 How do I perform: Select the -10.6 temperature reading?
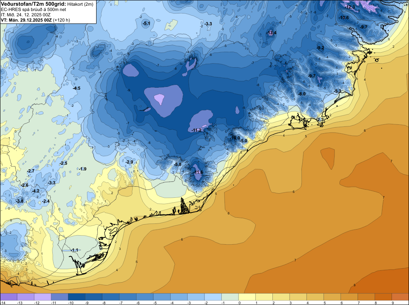click(344, 18)
